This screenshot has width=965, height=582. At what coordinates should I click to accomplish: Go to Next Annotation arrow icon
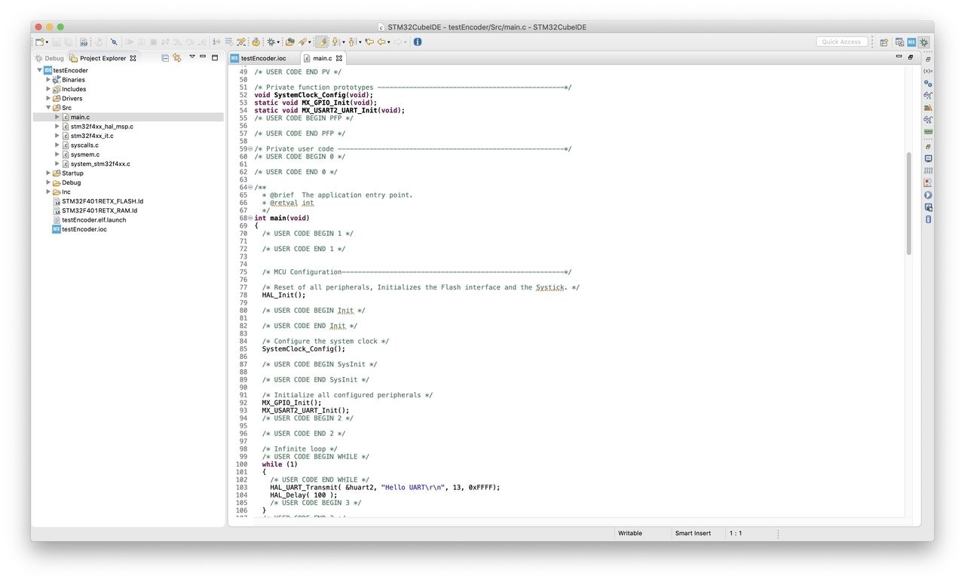point(335,42)
